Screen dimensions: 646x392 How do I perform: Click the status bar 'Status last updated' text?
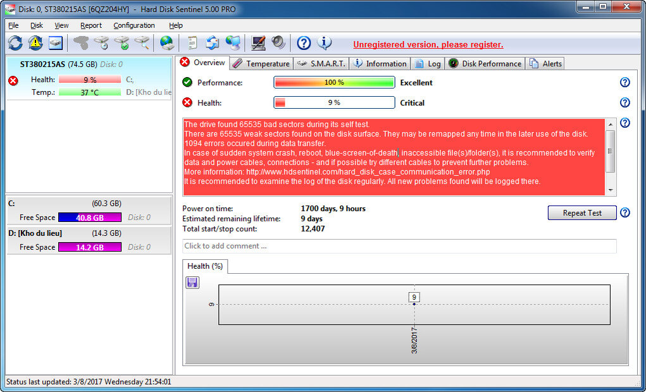click(89, 382)
